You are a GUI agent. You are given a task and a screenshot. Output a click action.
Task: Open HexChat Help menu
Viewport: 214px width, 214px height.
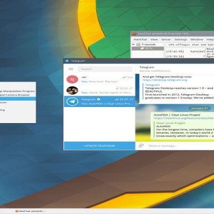coord(210,40)
